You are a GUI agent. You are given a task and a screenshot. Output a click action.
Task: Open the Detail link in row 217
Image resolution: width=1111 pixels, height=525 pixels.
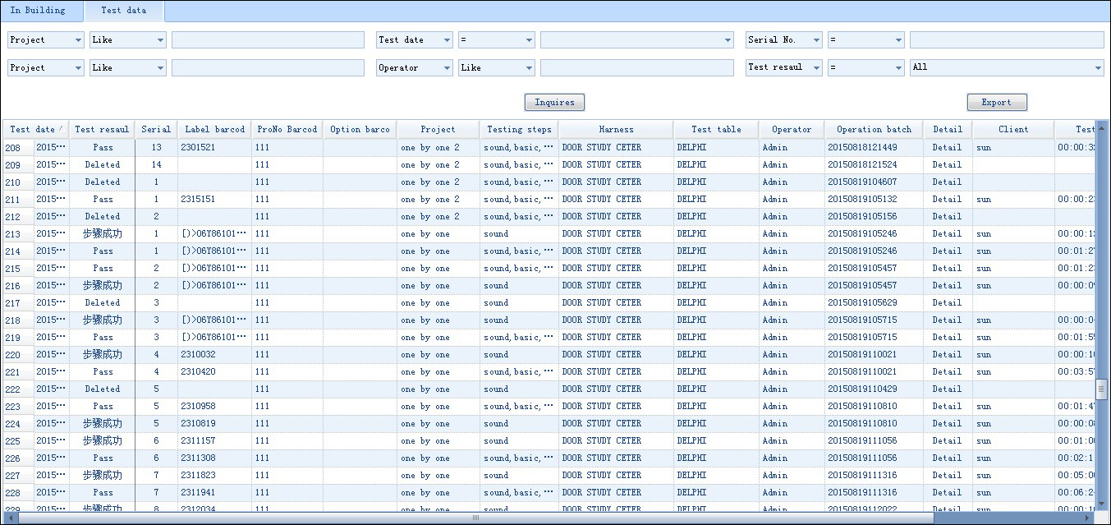click(x=947, y=303)
